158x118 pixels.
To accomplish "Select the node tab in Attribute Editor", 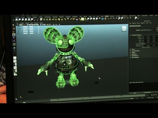I will pos(135,26).
